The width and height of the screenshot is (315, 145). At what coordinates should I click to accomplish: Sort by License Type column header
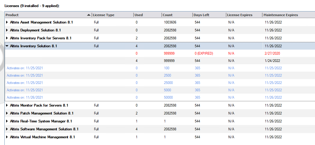113,15
